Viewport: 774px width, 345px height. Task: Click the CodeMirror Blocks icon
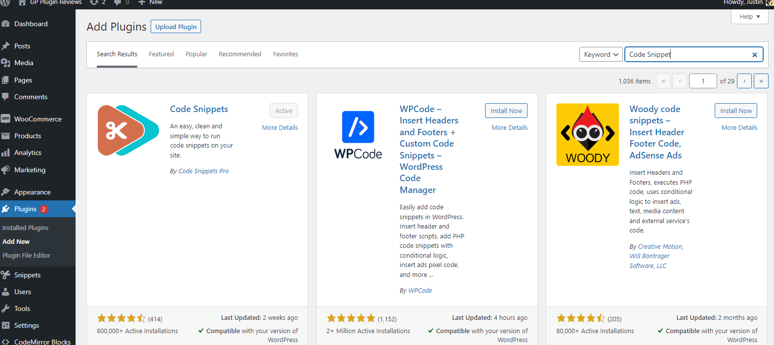6,342
